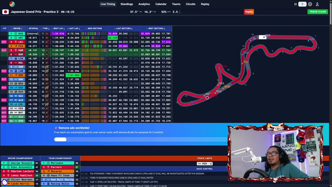Click the tyre icon in LEC row
This screenshot has height=187, width=332.
pyautogui.click(x=47, y=42)
